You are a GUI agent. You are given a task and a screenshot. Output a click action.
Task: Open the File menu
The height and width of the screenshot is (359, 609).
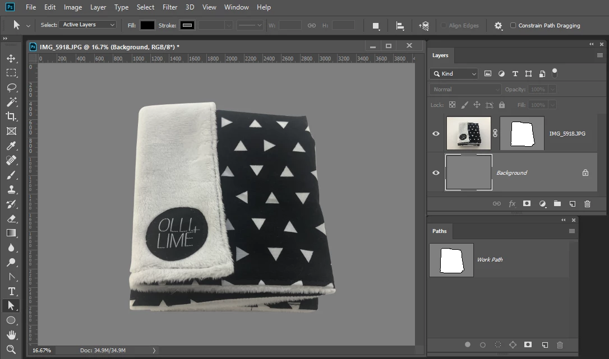coord(31,7)
